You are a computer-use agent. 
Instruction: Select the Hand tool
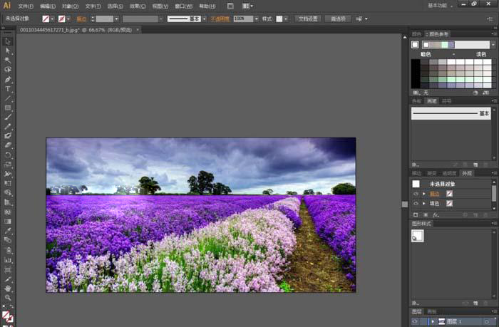coord(8,289)
